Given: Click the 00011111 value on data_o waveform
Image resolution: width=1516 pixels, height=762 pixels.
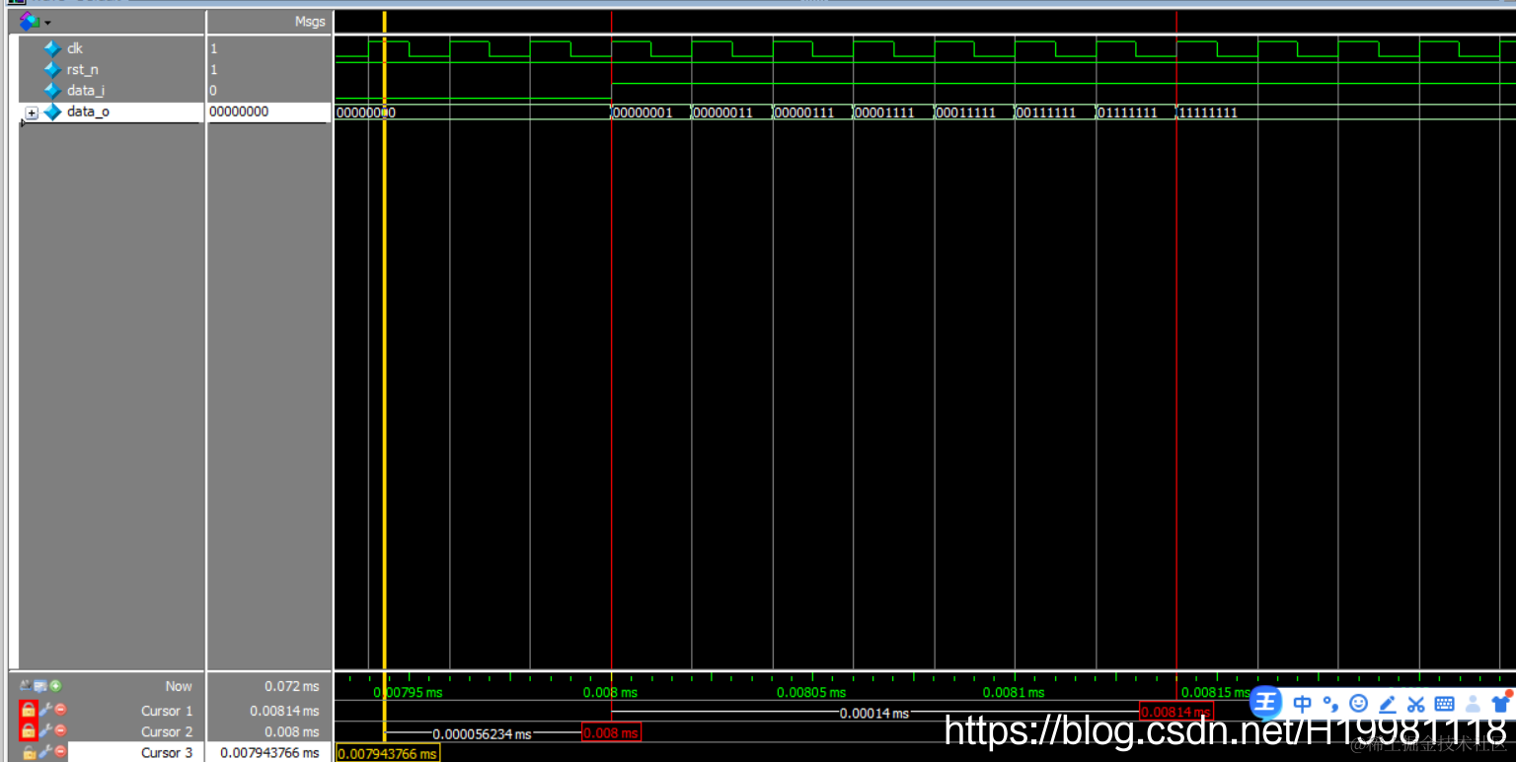Looking at the screenshot, I should (966, 113).
